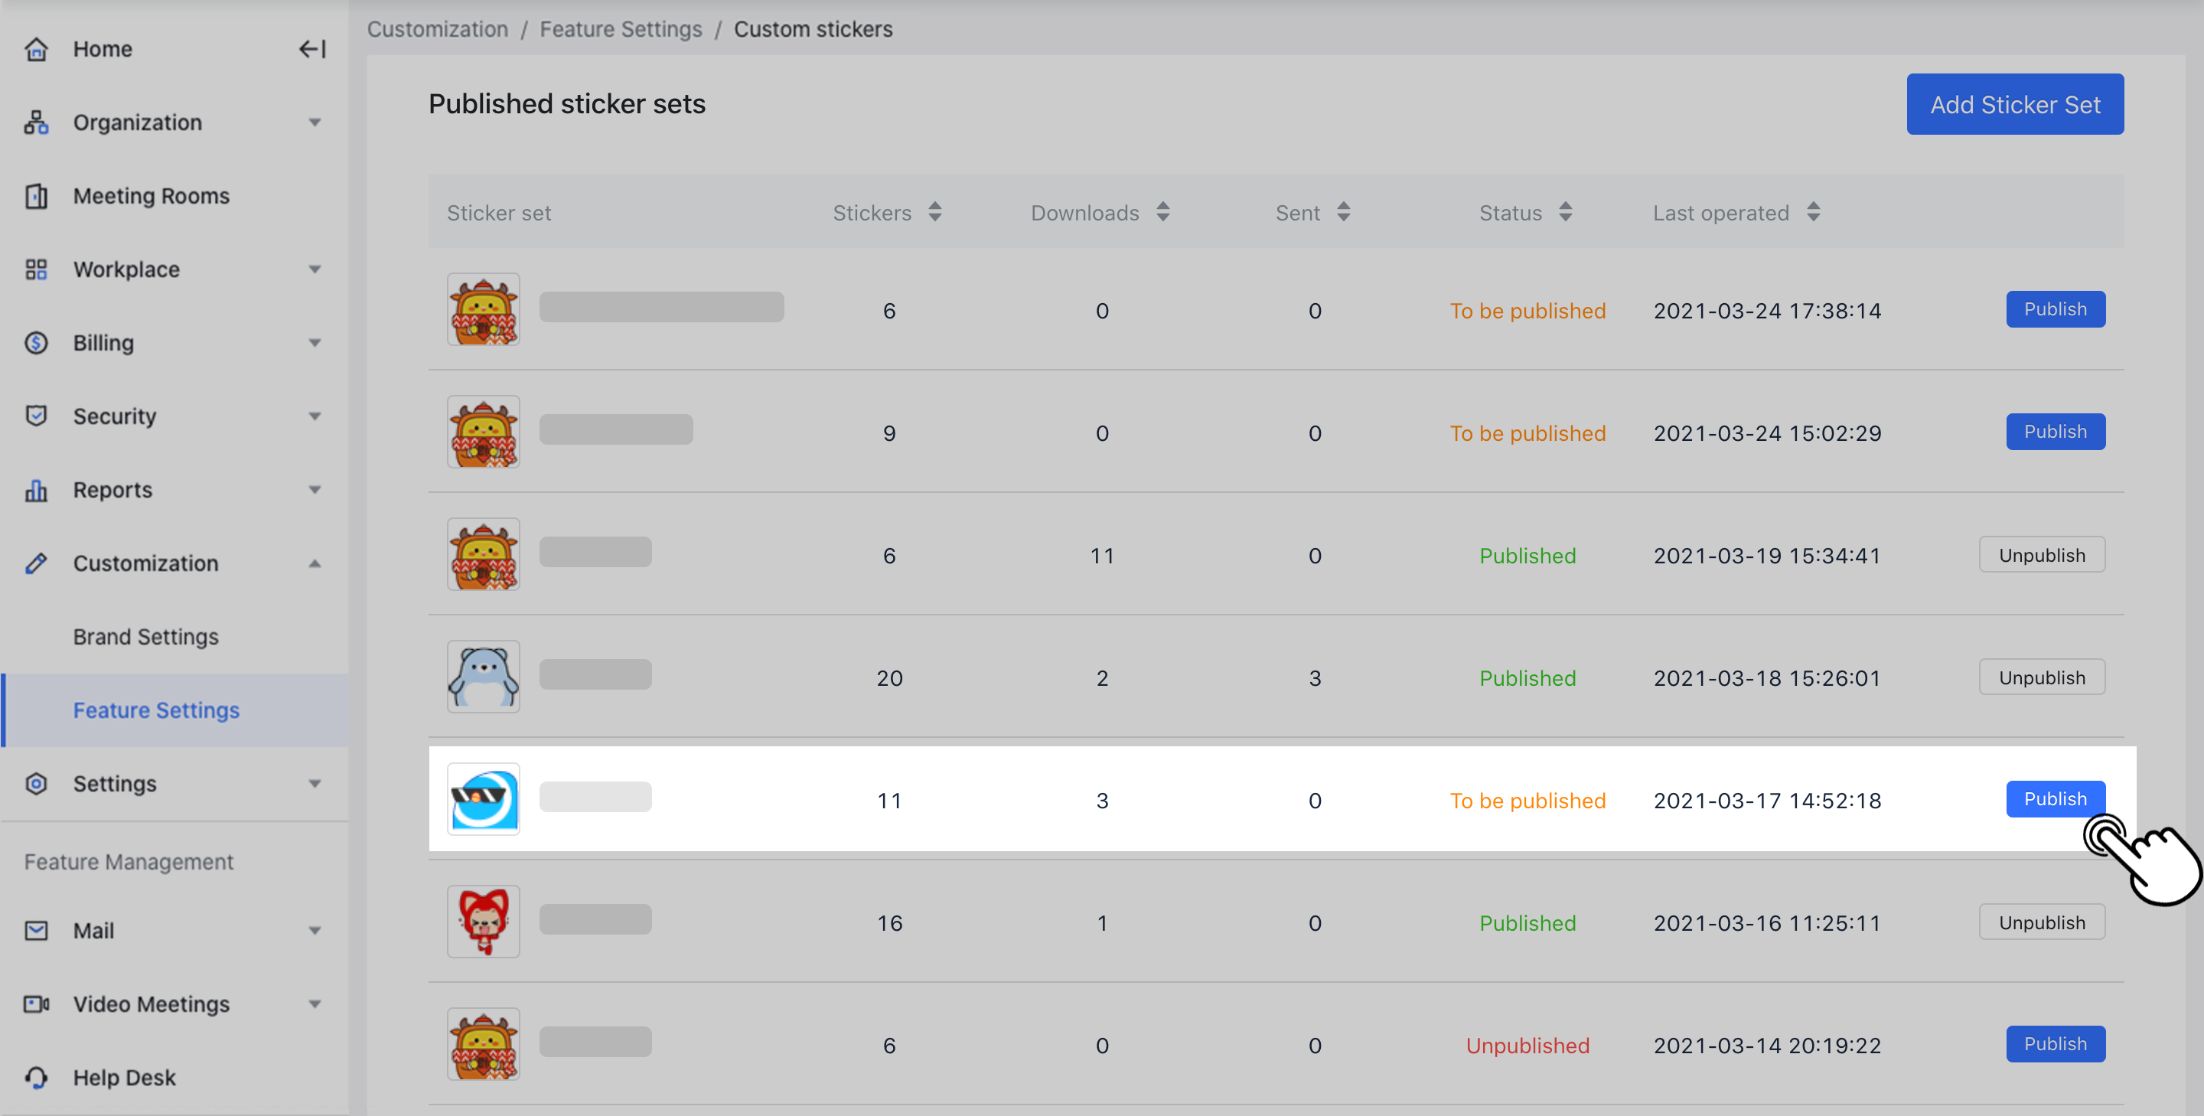
Task: Unpublish the sticker set with 20 stickers
Action: [x=2043, y=677]
